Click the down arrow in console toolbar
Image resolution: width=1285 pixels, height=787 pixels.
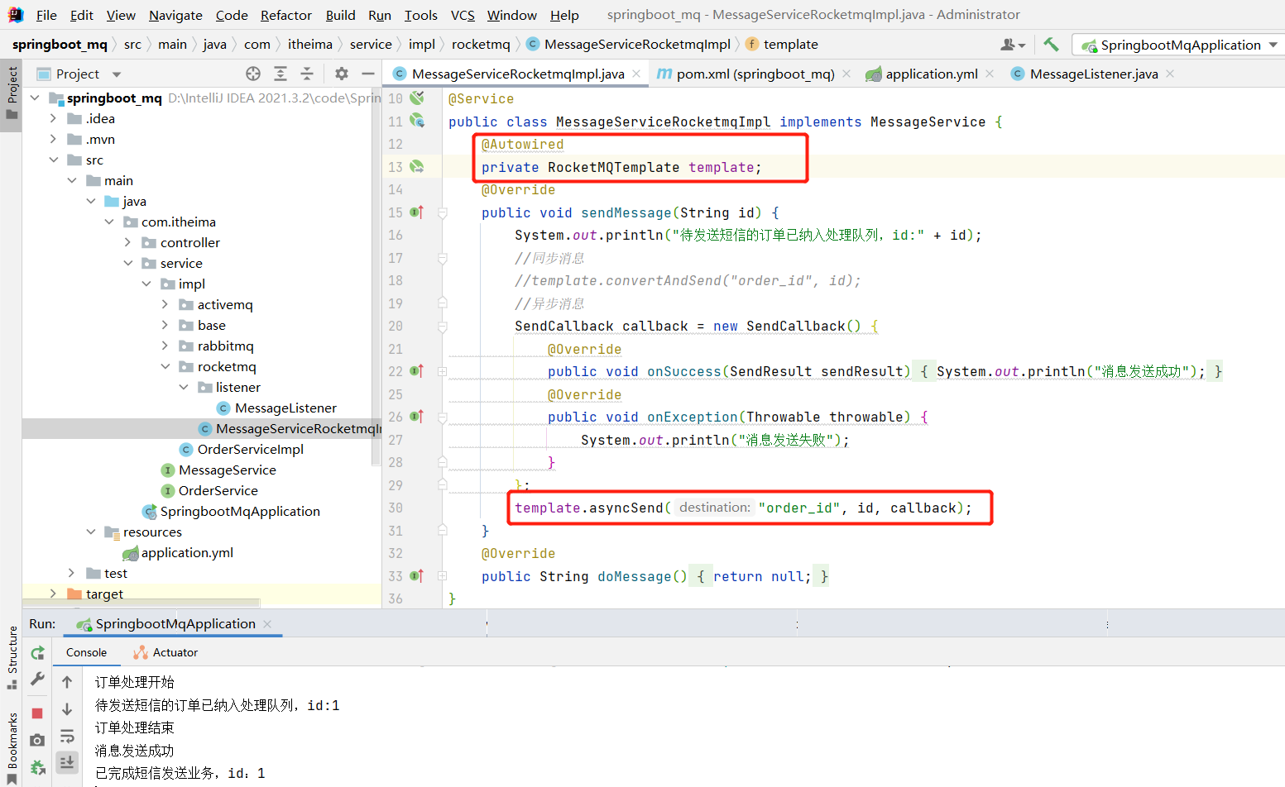(x=67, y=709)
